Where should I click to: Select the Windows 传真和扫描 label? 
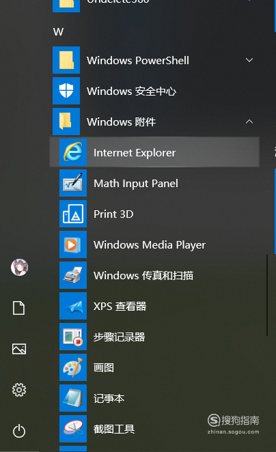coord(143,276)
